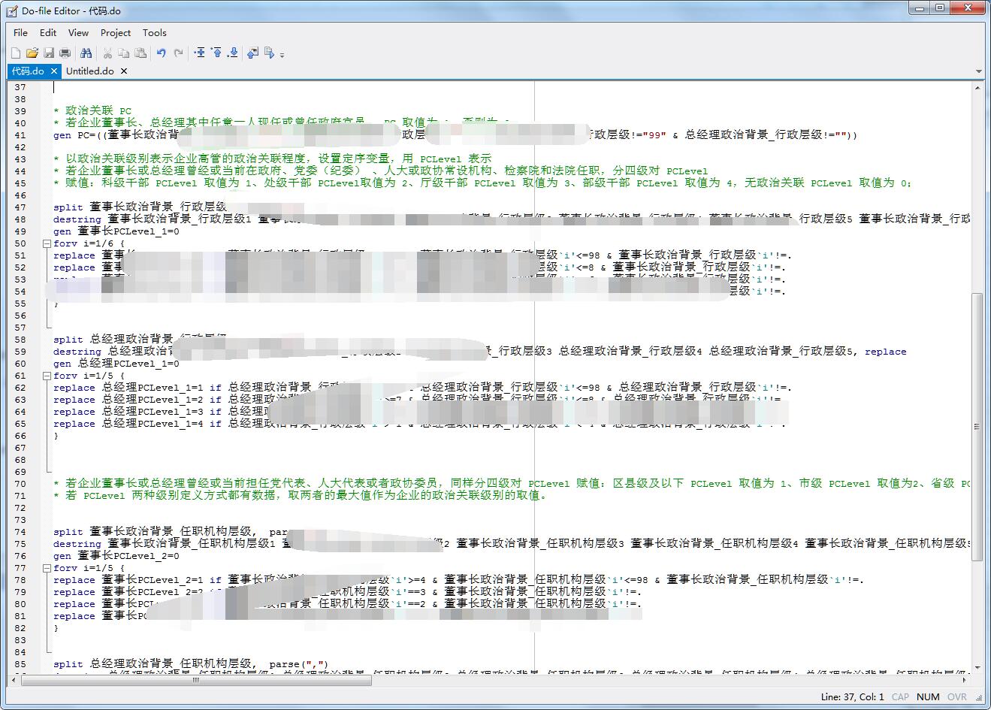991x710 pixels.
Task: Collapse the forv loop at line 50
Action: (47, 243)
